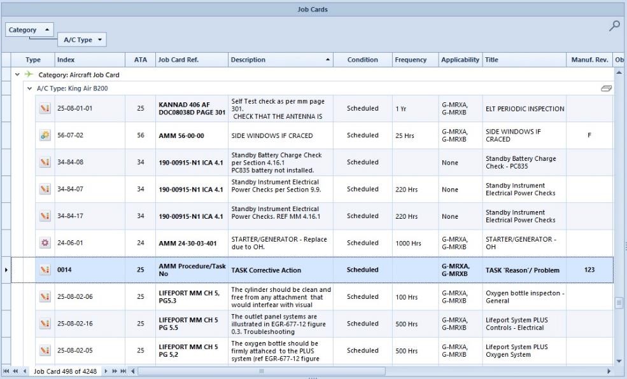627x379 pixels.
Task: Select index cell 25-08-01-01
Action: [90, 108]
